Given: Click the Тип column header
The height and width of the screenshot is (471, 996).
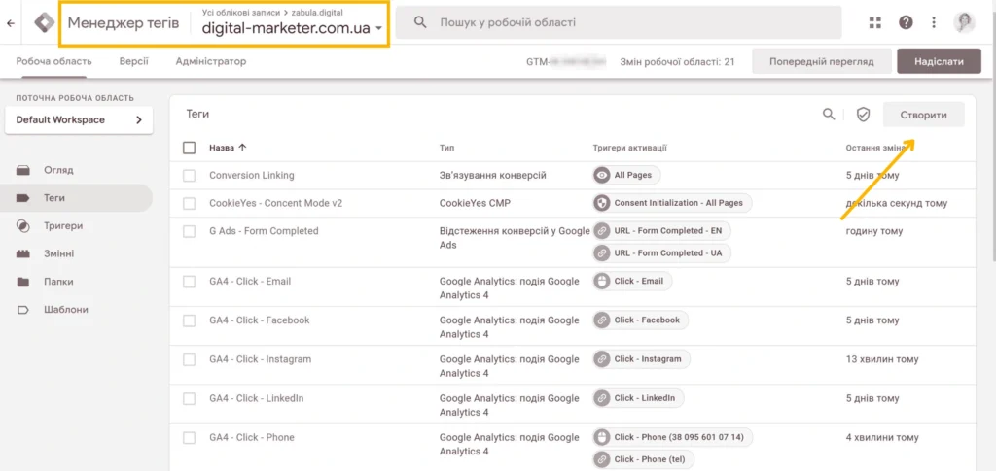Looking at the screenshot, I should point(446,148).
